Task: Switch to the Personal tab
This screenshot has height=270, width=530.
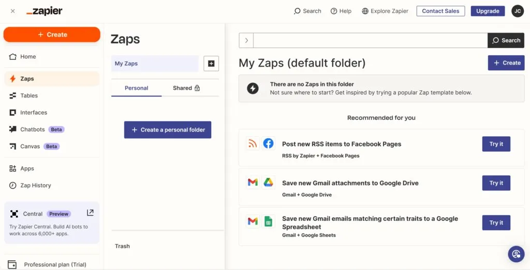Action: pyautogui.click(x=136, y=88)
